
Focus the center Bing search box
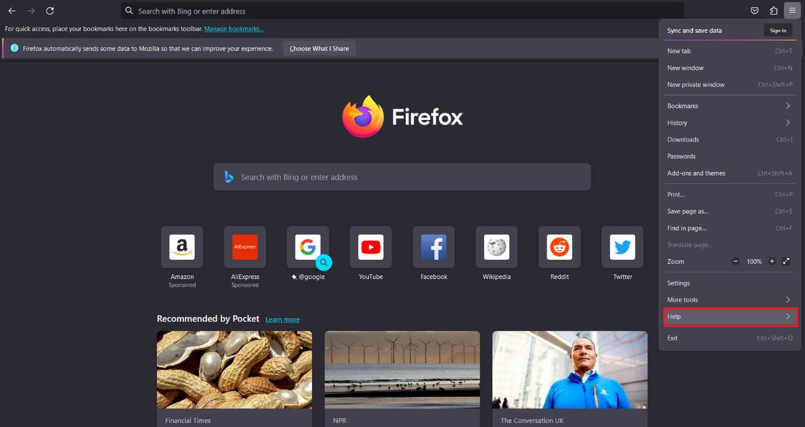[402, 177]
